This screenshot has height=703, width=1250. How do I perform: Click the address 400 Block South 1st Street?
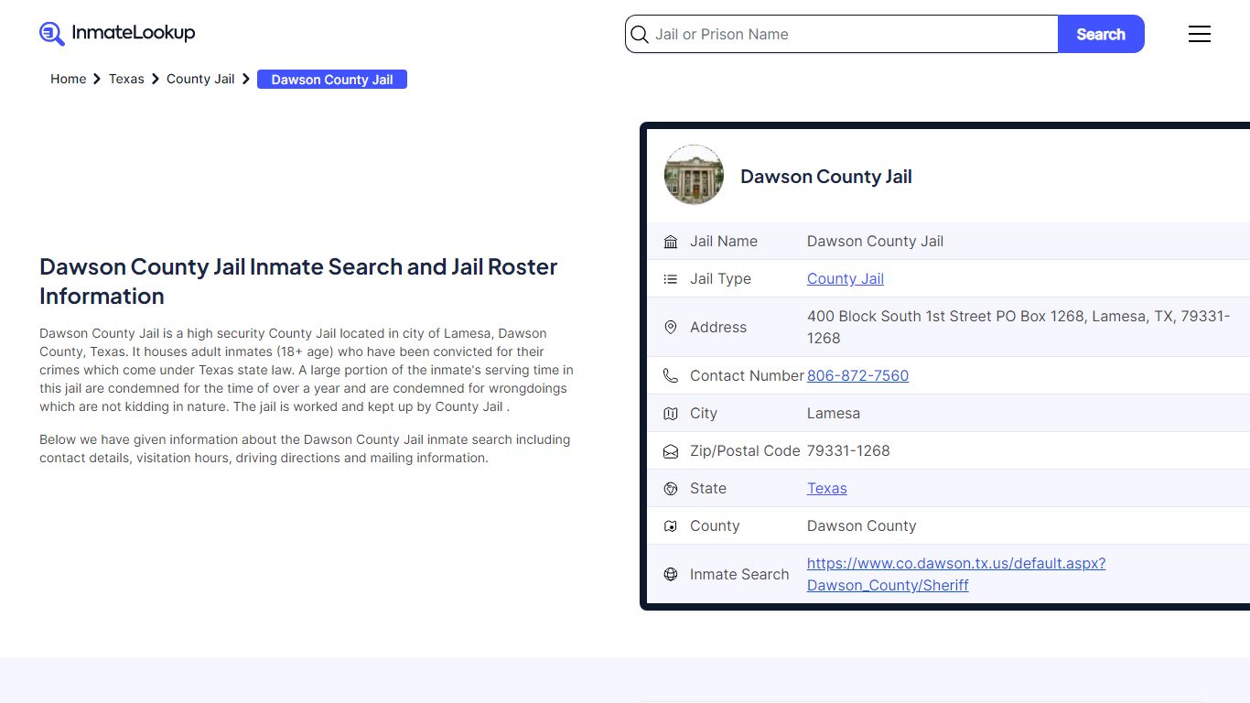[x=1018, y=327]
